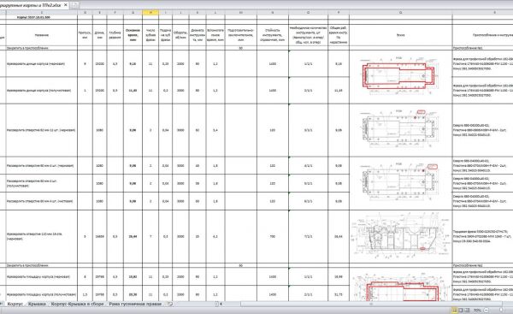Screen dimensions: 513x314
Task: Select the Приспособление №2 cell
Action: click(482, 265)
